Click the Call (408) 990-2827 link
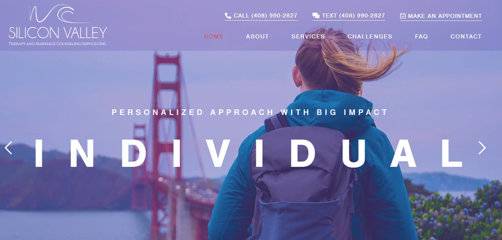The height and width of the screenshot is (240, 502). (x=261, y=16)
